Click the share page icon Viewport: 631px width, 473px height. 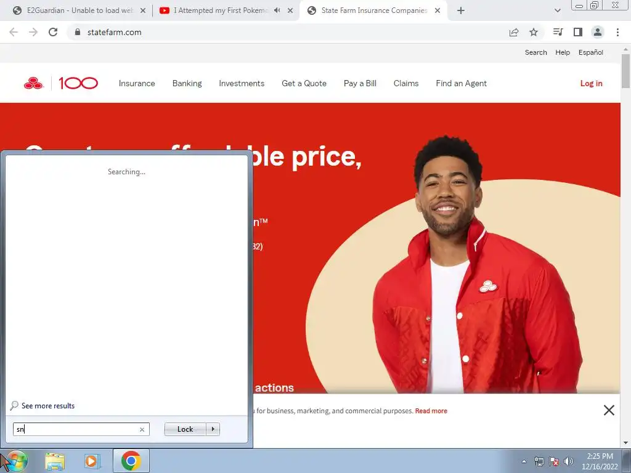[x=514, y=32]
